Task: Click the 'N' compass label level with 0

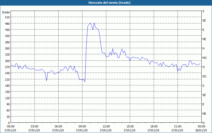Action: [204, 123]
